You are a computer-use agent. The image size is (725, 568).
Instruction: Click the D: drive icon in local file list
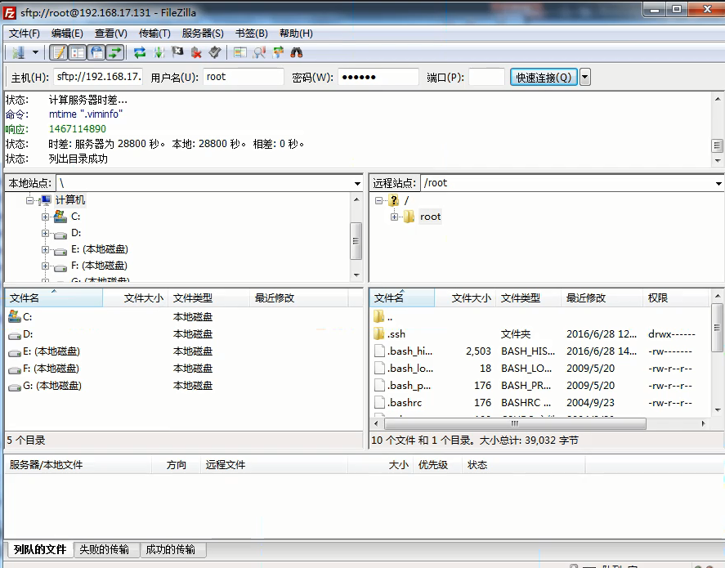pyautogui.click(x=15, y=334)
